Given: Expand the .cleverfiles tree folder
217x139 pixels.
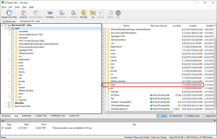Looking at the screenshot, I should coord(9,31).
